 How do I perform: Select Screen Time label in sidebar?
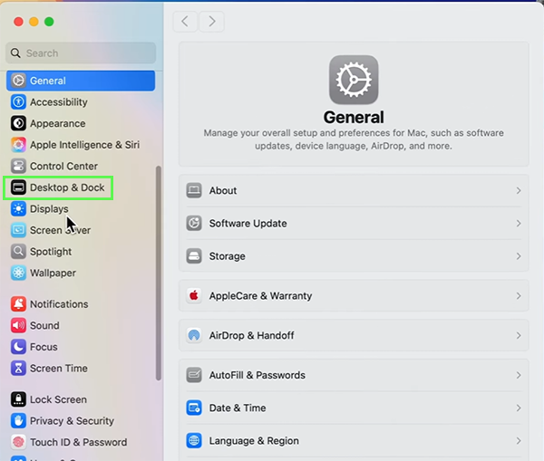59,368
